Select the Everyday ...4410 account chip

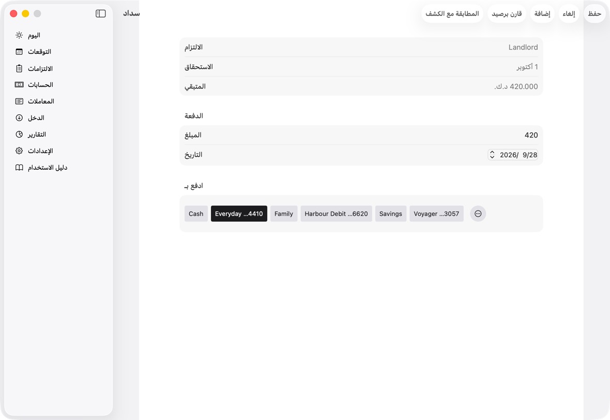tap(239, 214)
